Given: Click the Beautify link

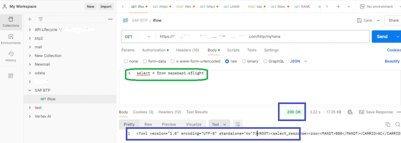Looking at the screenshot, I should pos(392,61).
